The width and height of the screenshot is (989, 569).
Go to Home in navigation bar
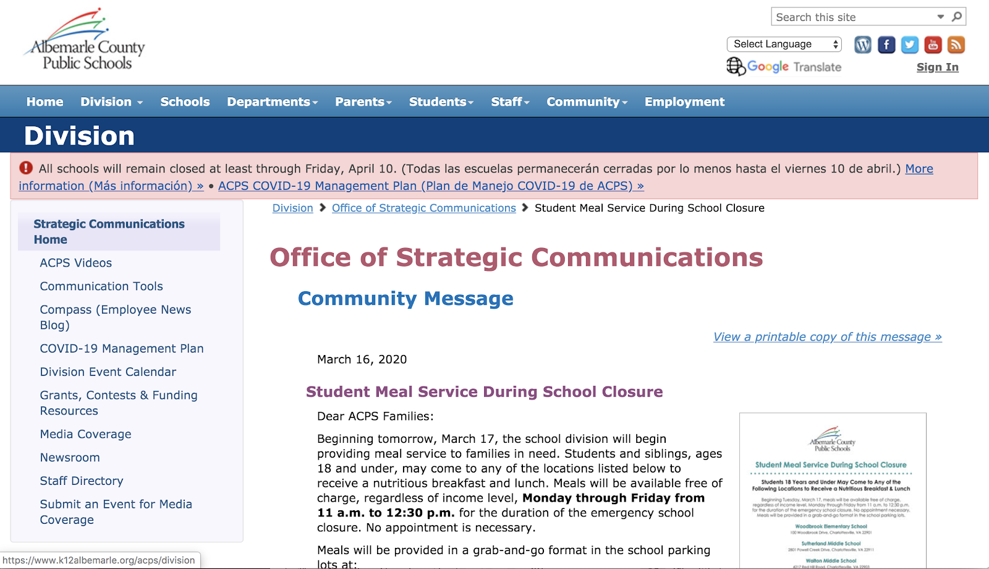(45, 101)
